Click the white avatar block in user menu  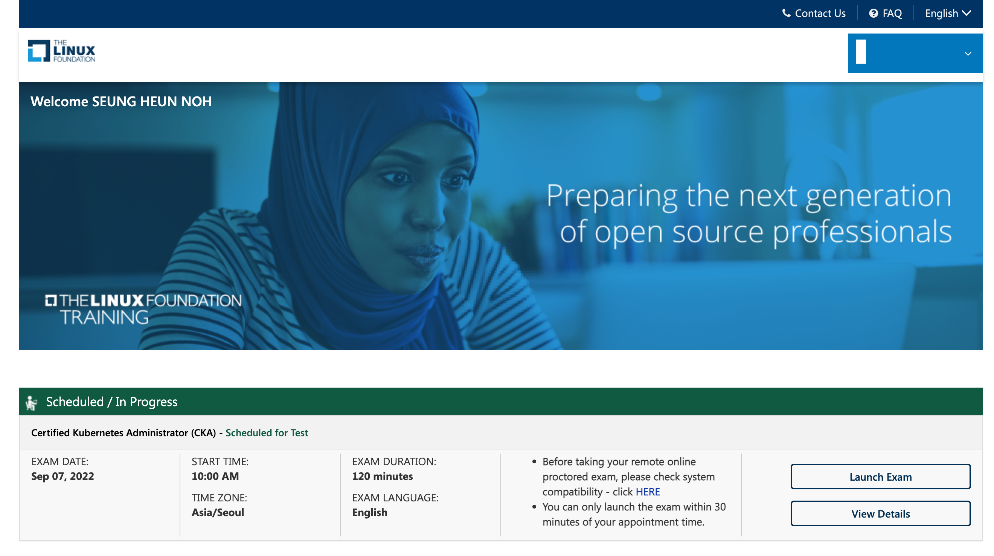click(x=861, y=52)
